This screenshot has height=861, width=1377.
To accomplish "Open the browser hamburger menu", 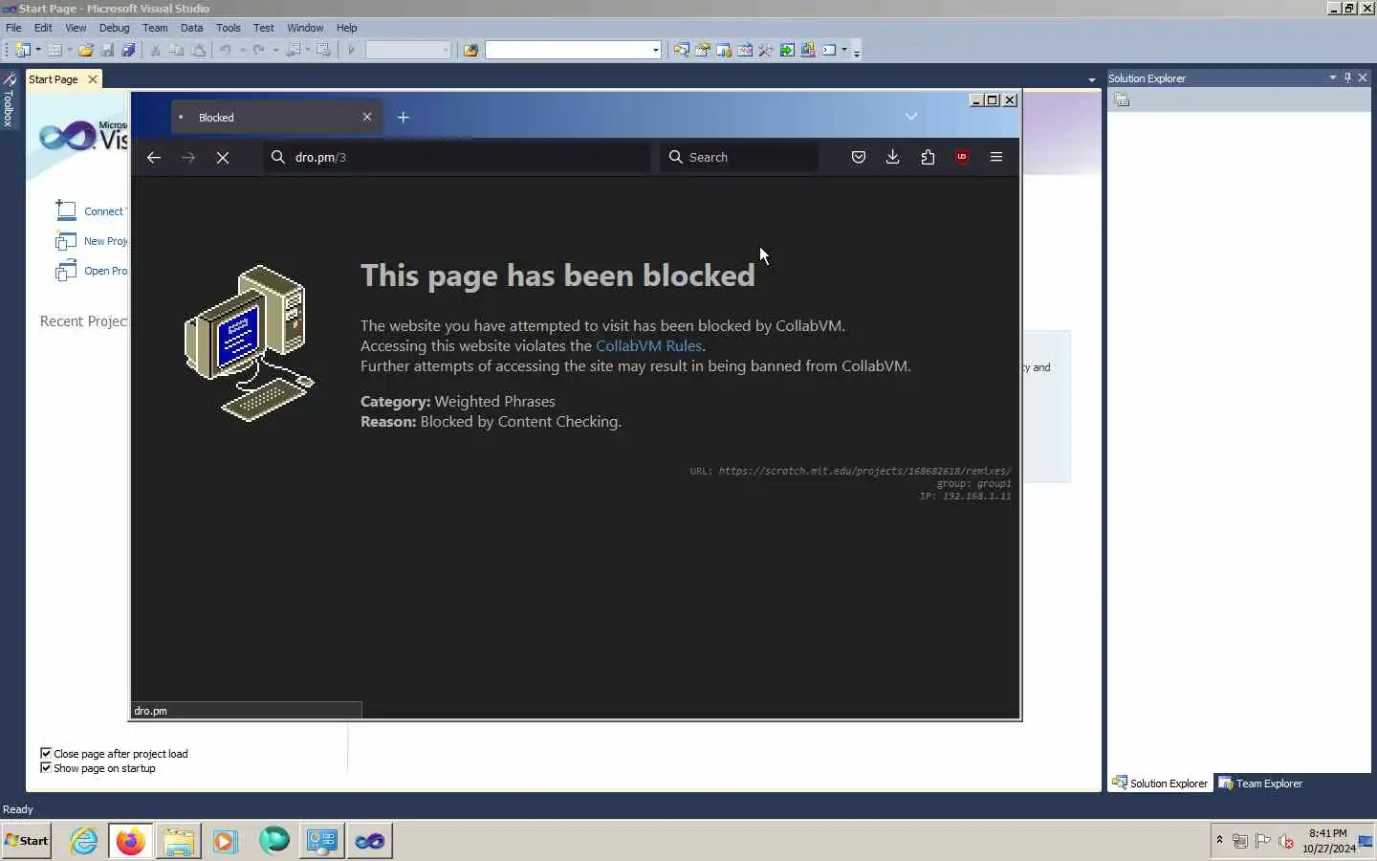I will point(996,157).
